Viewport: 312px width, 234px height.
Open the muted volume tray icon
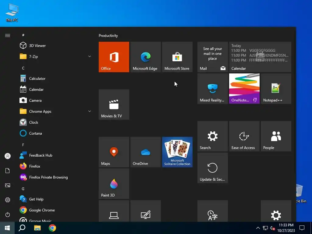pyautogui.click(x=272, y=228)
